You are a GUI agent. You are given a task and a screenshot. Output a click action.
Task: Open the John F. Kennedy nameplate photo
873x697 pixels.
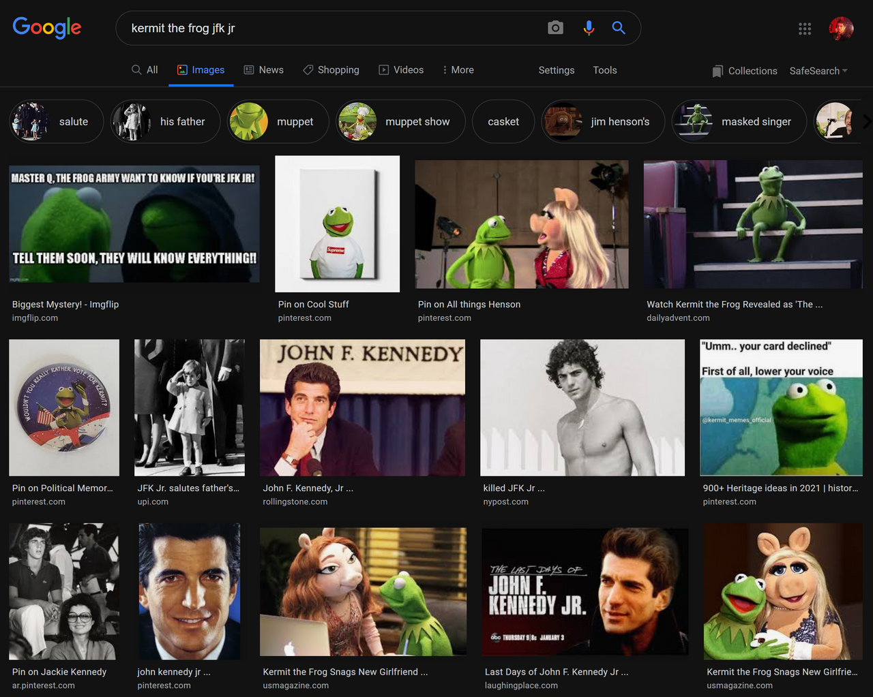363,407
